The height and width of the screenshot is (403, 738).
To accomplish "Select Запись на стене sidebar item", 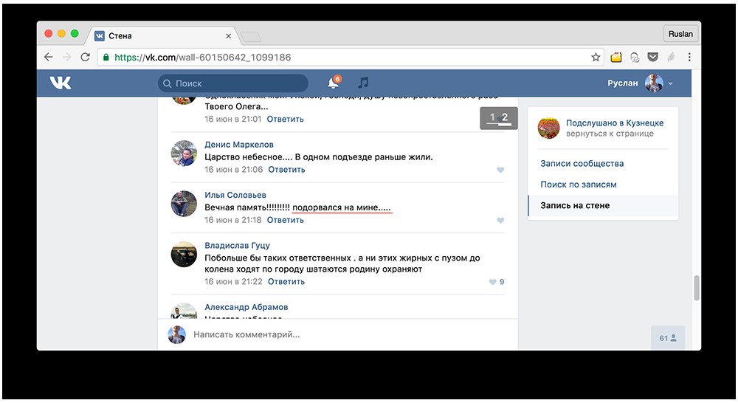I will [x=604, y=205].
